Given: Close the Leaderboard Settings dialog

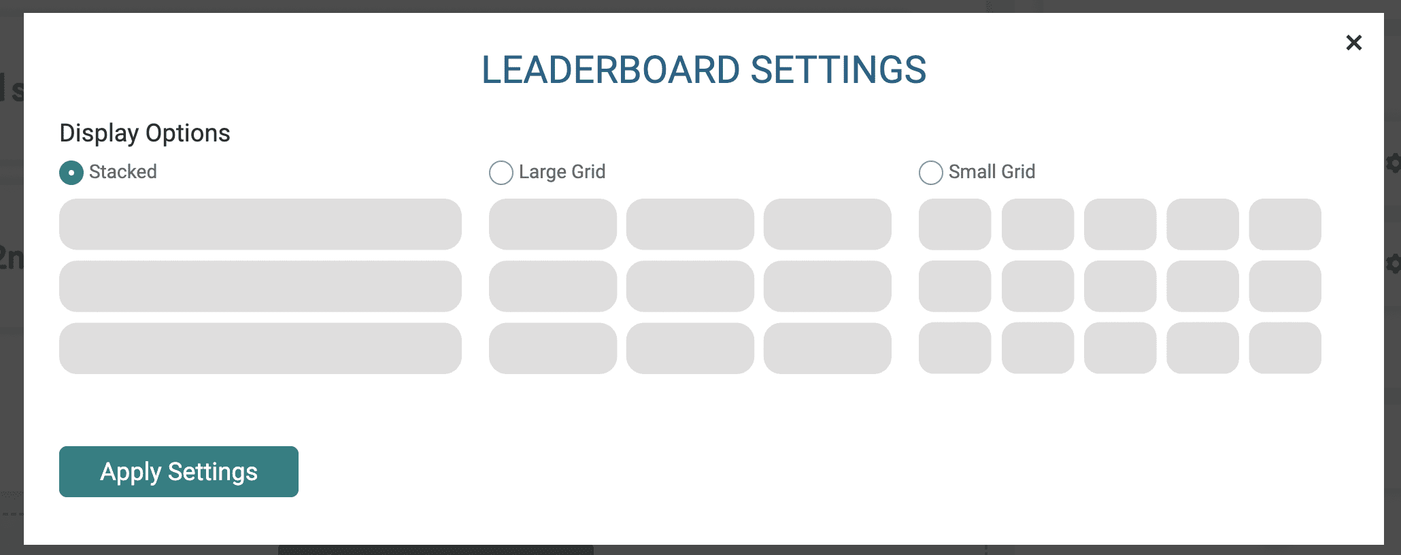Looking at the screenshot, I should 1354,42.
